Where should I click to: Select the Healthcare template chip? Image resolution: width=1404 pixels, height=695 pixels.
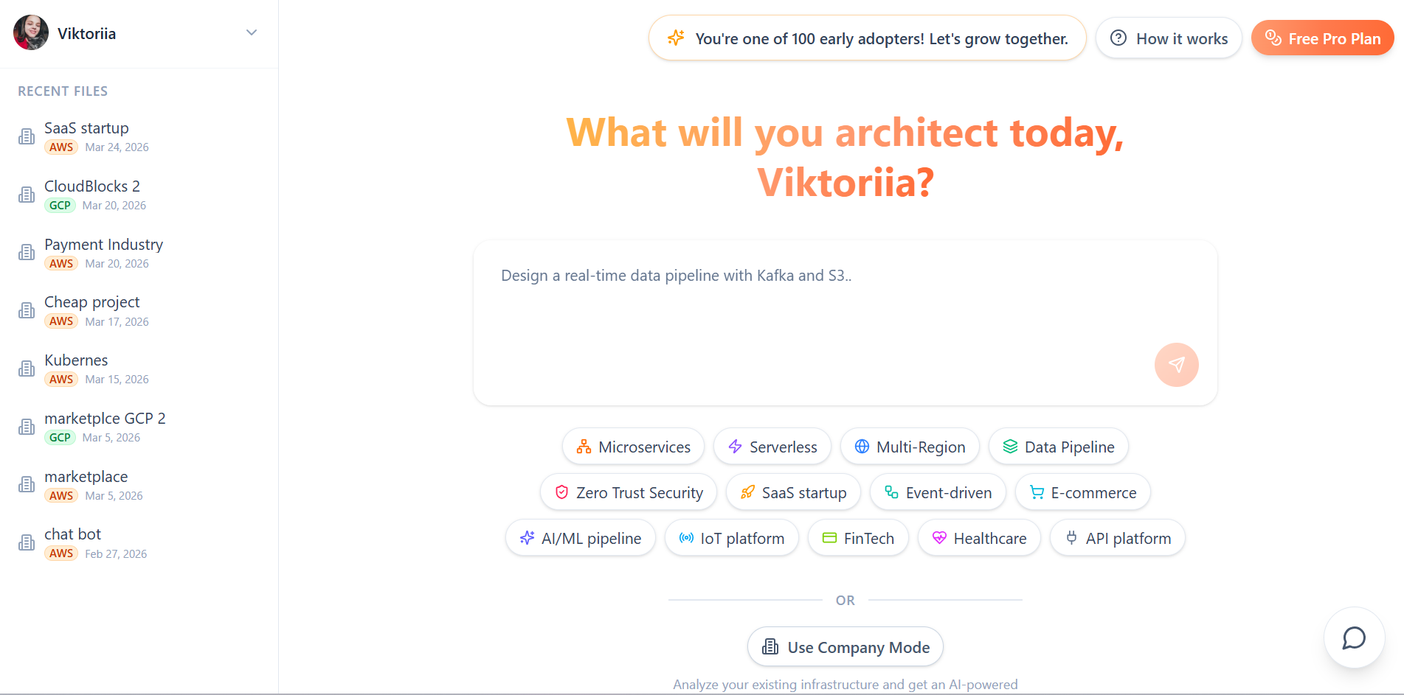(979, 538)
